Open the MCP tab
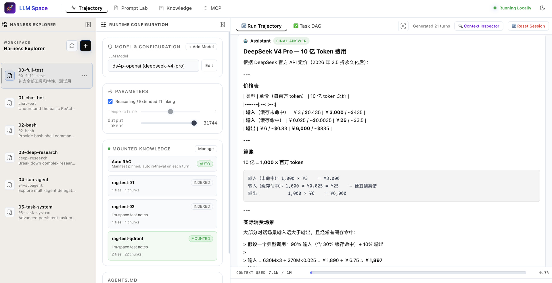 (x=212, y=8)
